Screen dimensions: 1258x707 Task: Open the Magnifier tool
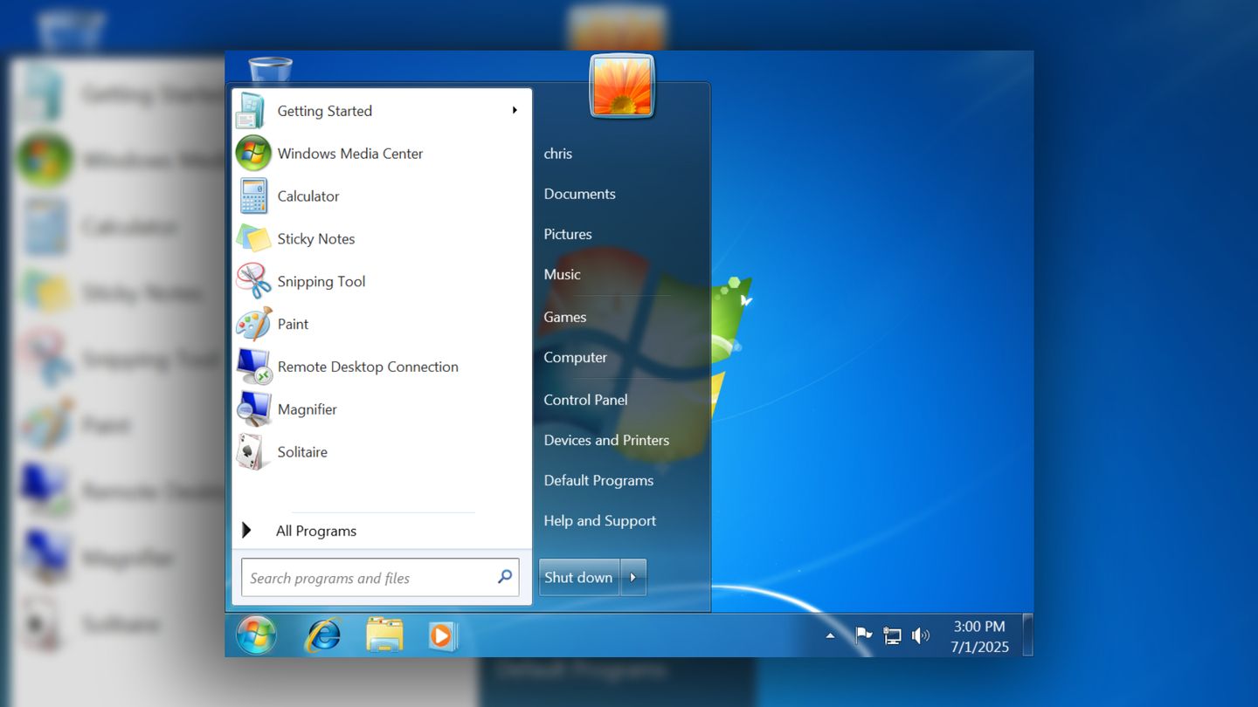[x=308, y=409]
